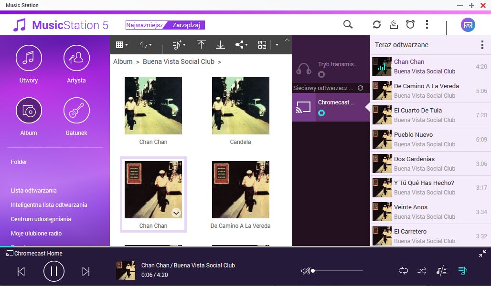The width and height of the screenshot is (491, 286).
Task: Click the volume slider track
Action: pos(338,271)
